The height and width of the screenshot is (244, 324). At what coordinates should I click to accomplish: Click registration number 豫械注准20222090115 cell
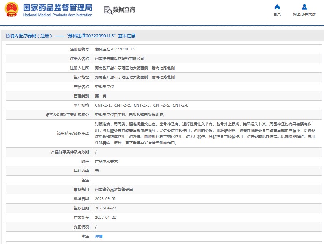pos(115,49)
